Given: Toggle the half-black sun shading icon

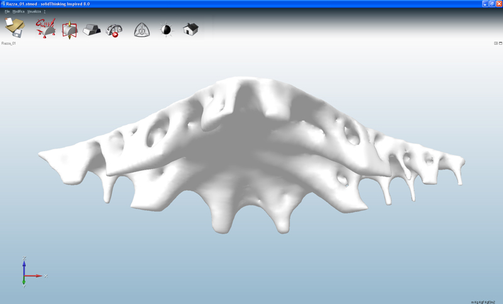Looking at the screenshot, I should point(166,30).
